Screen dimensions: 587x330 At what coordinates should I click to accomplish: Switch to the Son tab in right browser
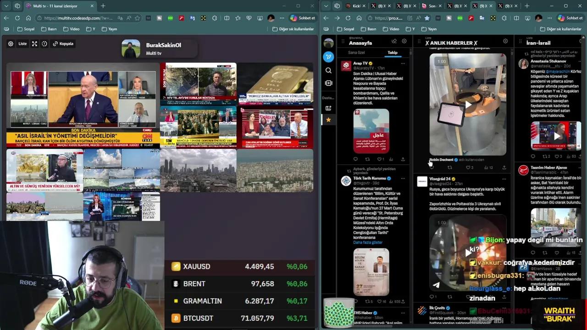[x=431, y=6]
